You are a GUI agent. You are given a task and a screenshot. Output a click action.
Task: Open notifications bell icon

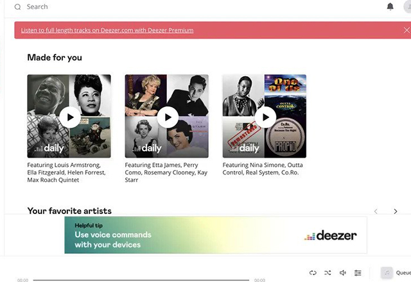[390, 6]
